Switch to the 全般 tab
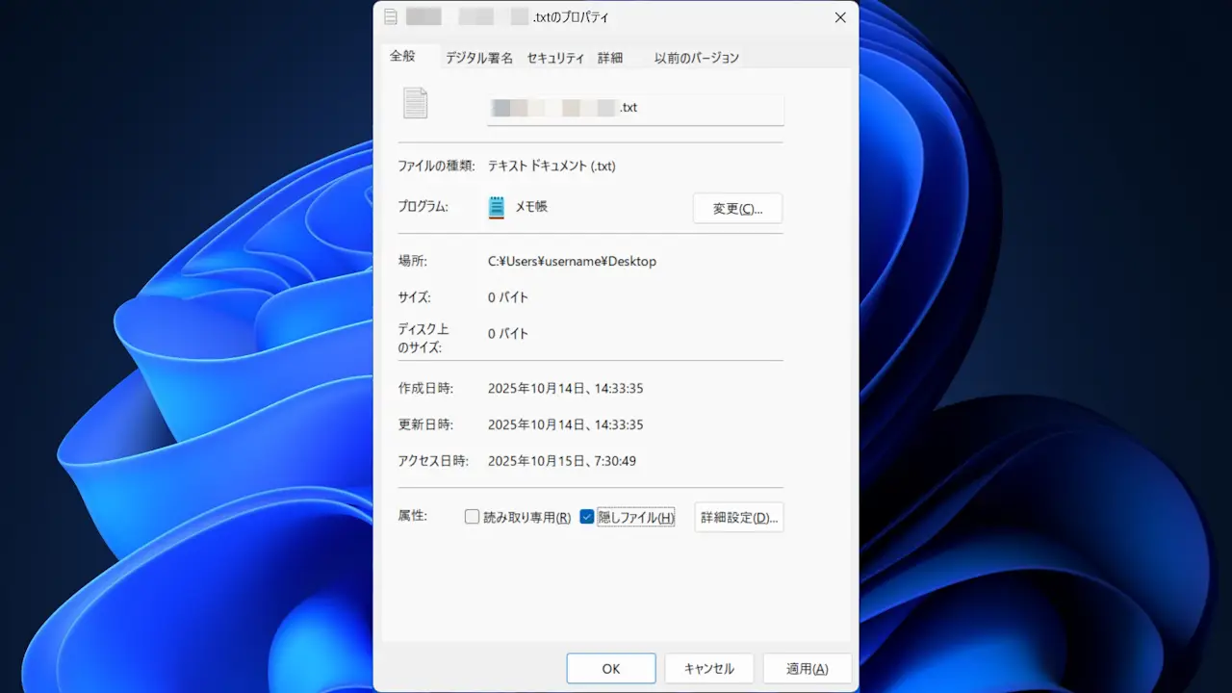The height and width of the screenshot is (693, 1232). 402,57
